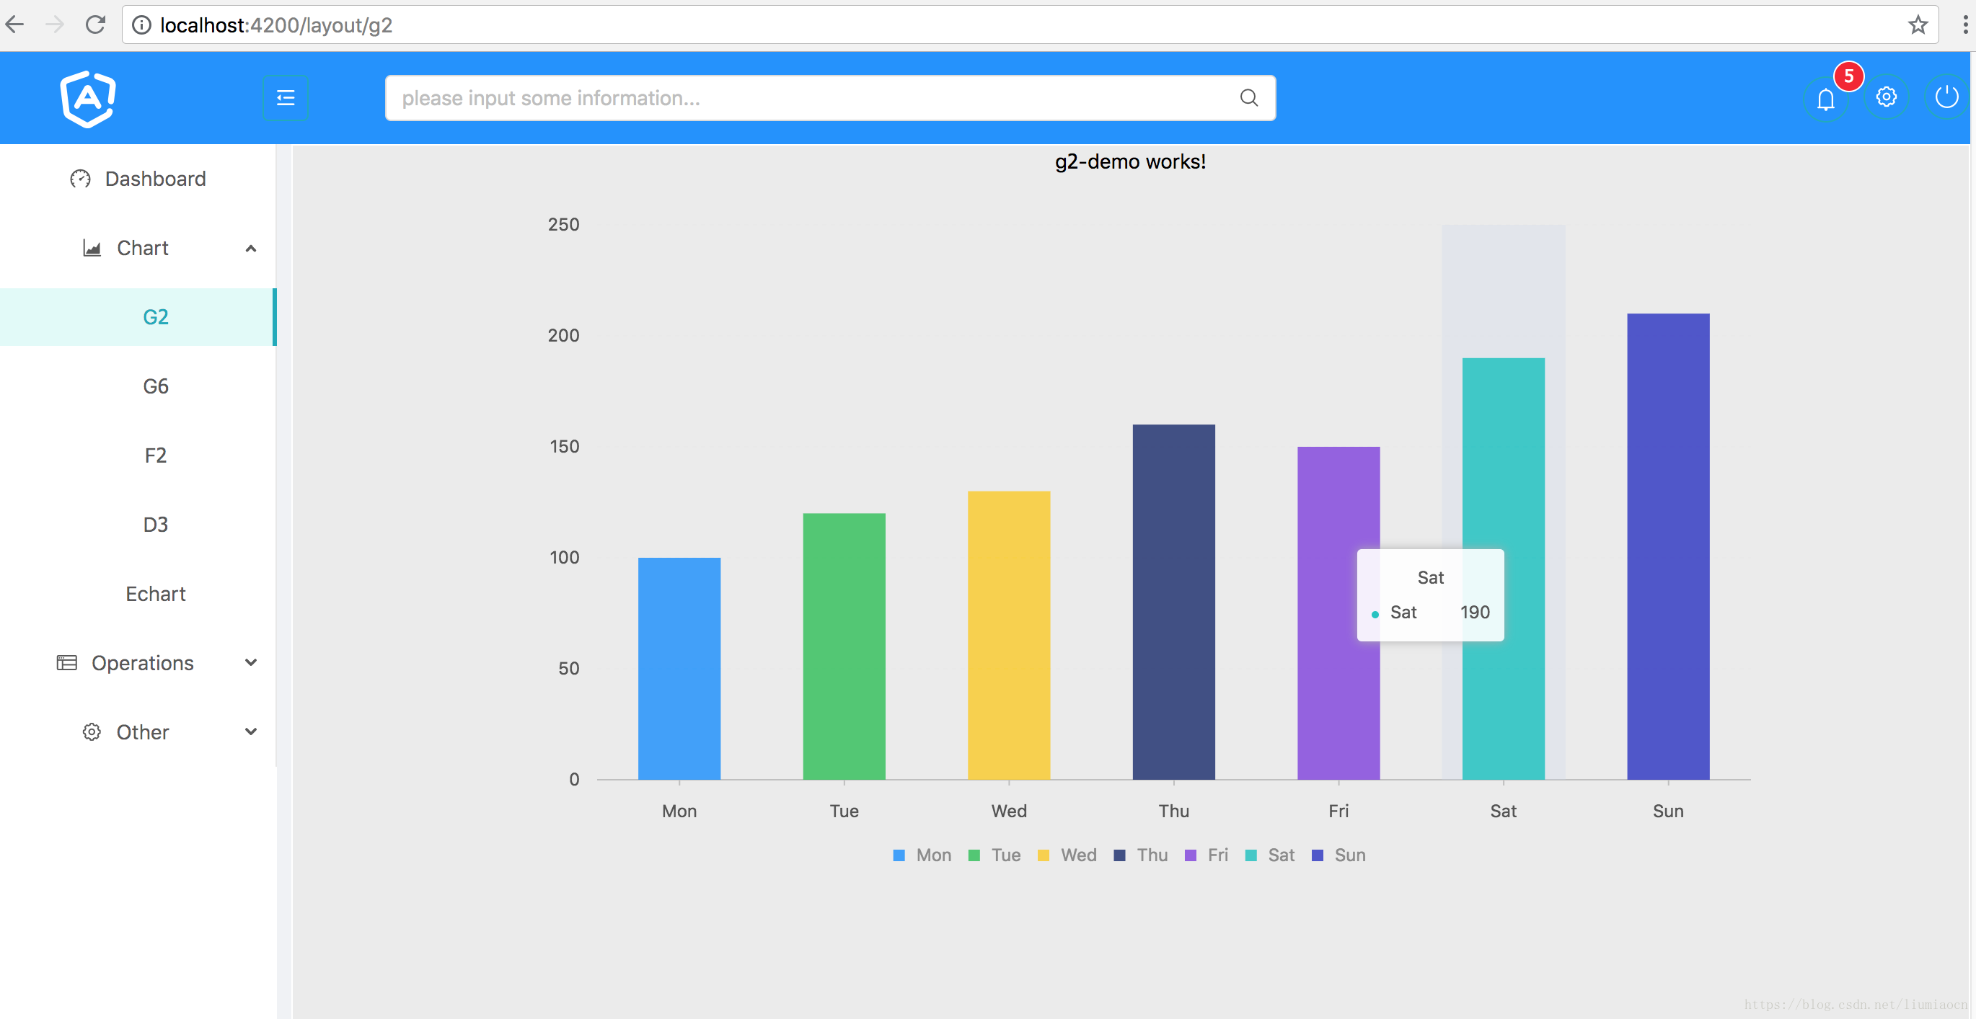Image resolution: width=1976 pixels, height=1019 pixels.
Task: Click the search magnifier icon
Action: pos(1248,97)
